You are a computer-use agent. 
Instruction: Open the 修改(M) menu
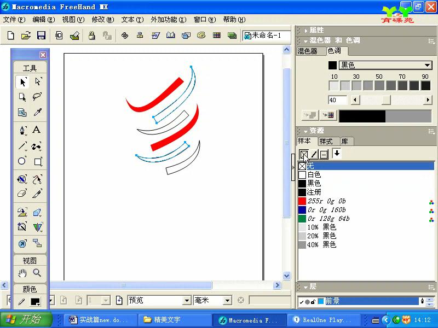(x=103, y=20)
